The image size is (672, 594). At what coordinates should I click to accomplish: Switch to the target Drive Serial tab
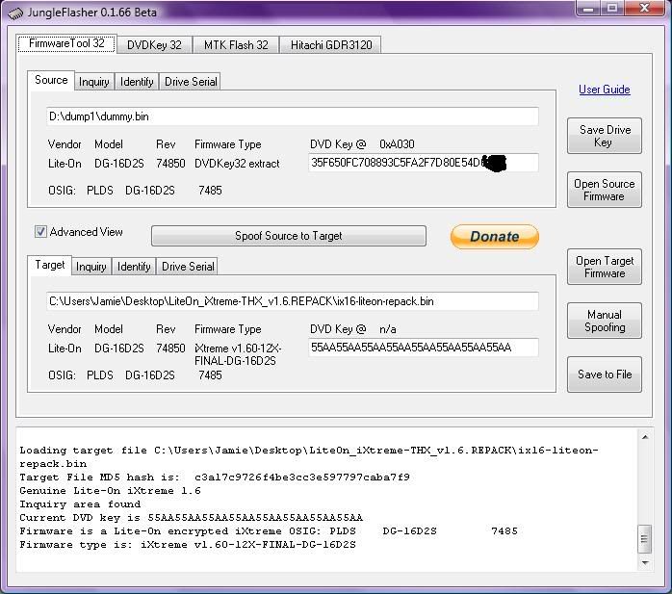point(188,267)
